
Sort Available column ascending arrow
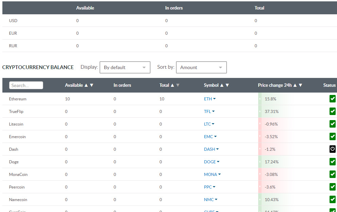coord(86,85)
